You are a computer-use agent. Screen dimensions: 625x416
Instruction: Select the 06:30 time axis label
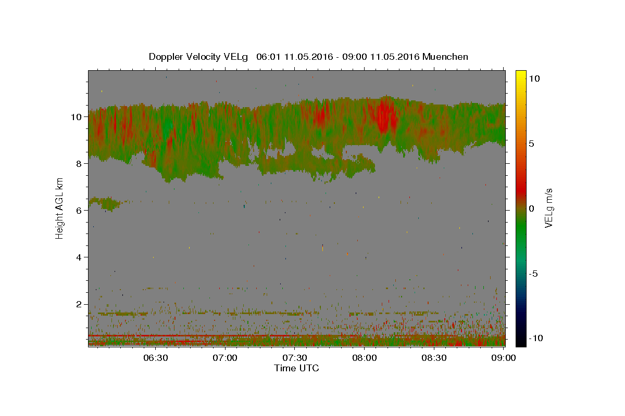tap(155, 358)
